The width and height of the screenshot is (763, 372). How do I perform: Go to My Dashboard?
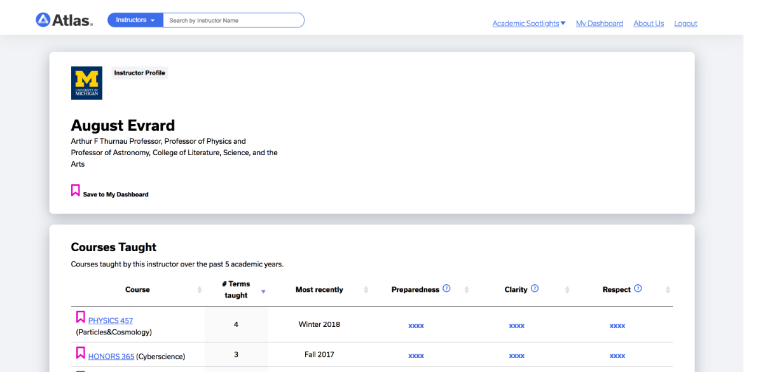pos(599,24)
